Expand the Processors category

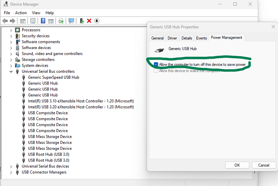11,30
